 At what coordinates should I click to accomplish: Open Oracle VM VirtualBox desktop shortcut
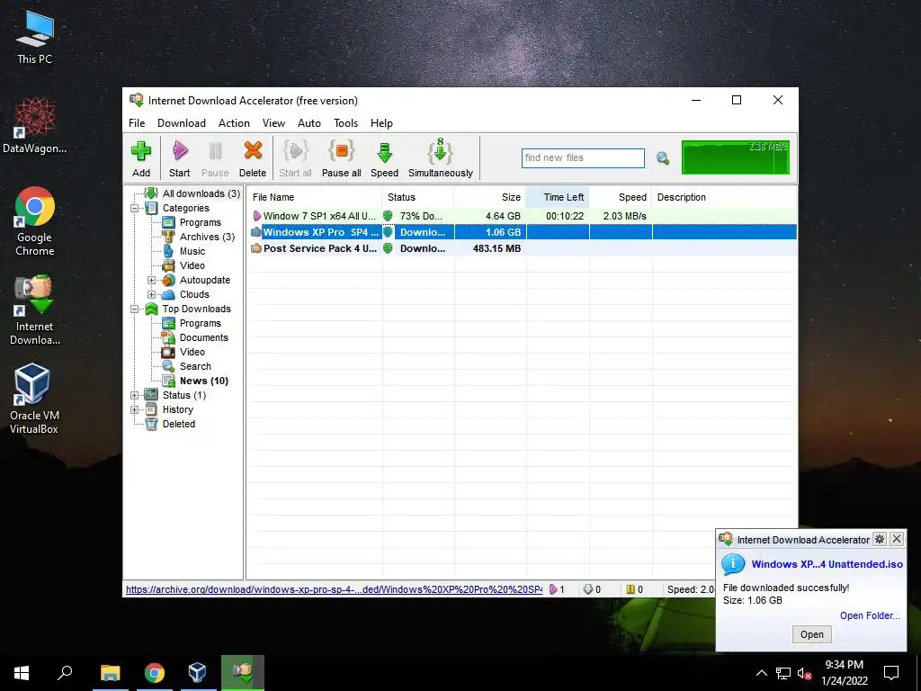[33, 399]
